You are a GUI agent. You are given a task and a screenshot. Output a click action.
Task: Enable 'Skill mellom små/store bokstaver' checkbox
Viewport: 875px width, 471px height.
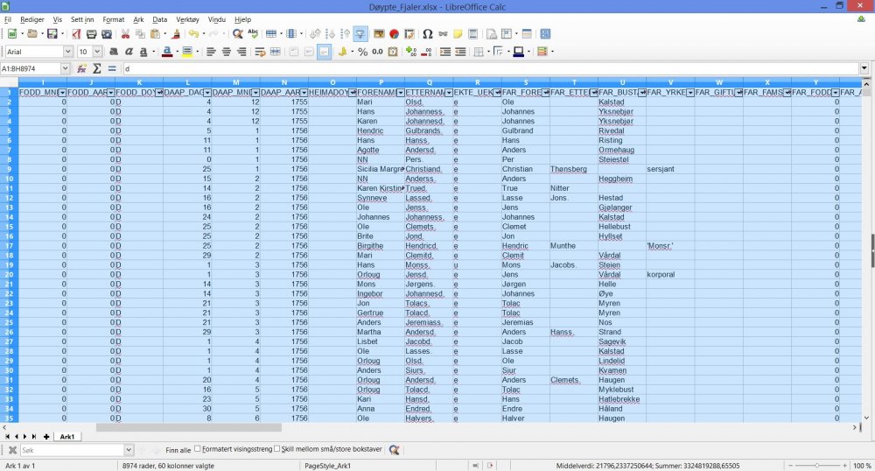(x=277, y=449)
